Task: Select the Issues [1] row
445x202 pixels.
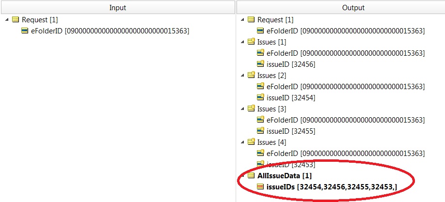Action: point(271,42)
